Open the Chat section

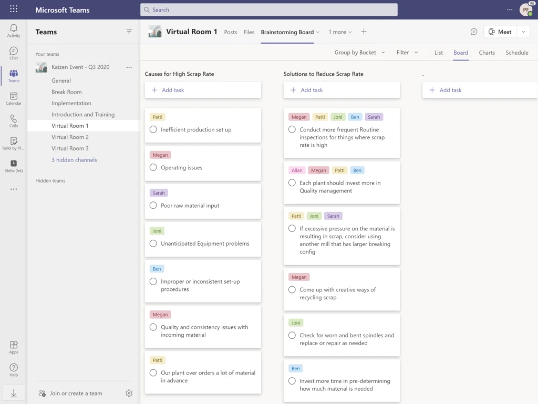pos(13,52)
